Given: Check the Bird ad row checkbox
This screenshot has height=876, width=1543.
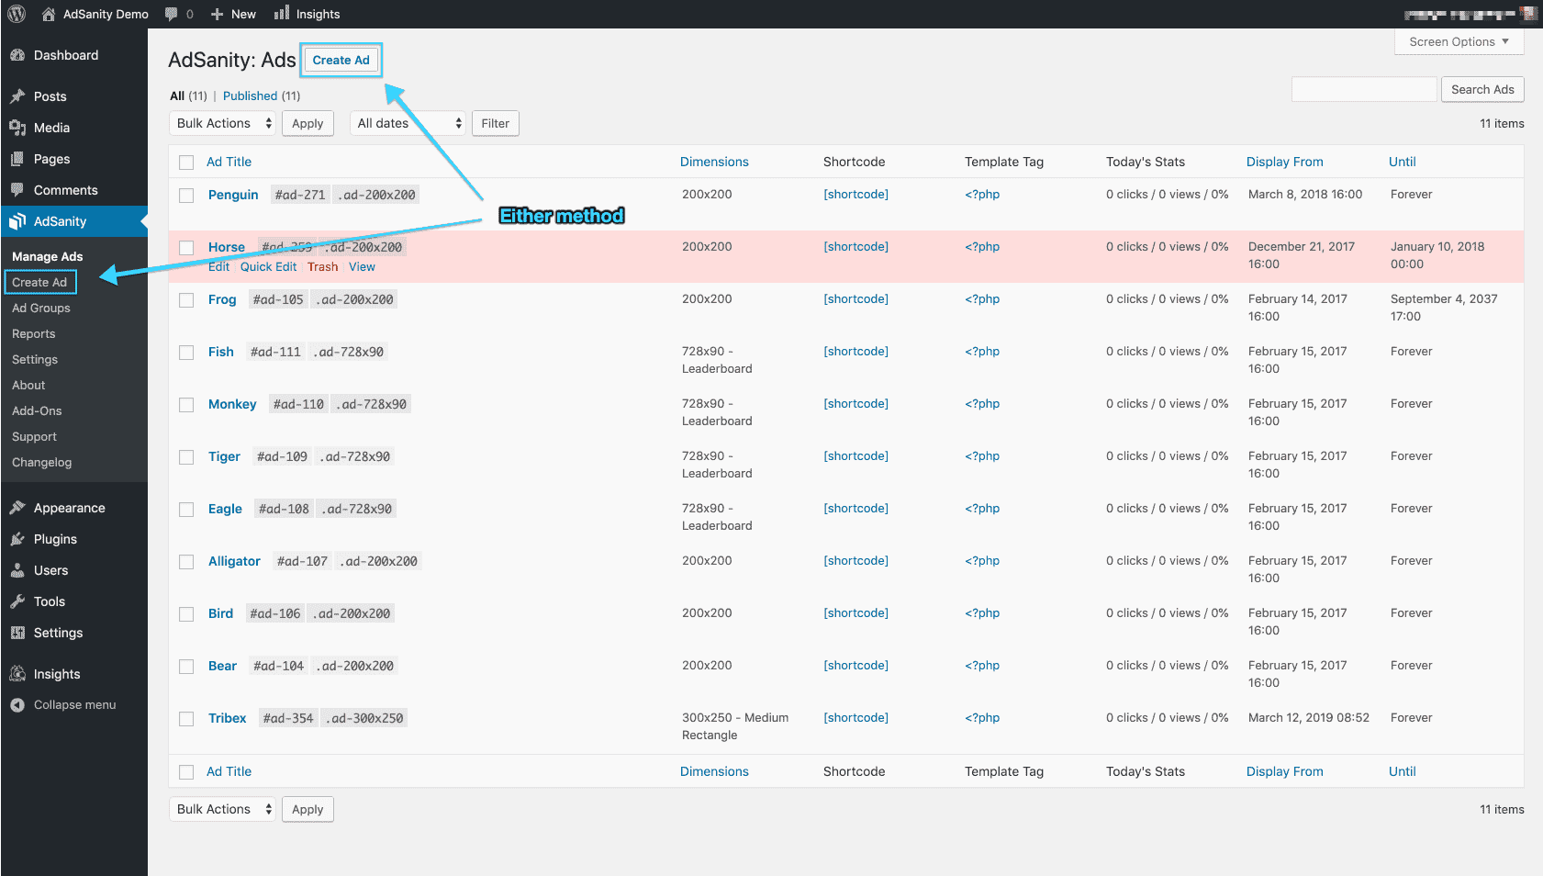Looking at the screenshot, I should [186, 614].
